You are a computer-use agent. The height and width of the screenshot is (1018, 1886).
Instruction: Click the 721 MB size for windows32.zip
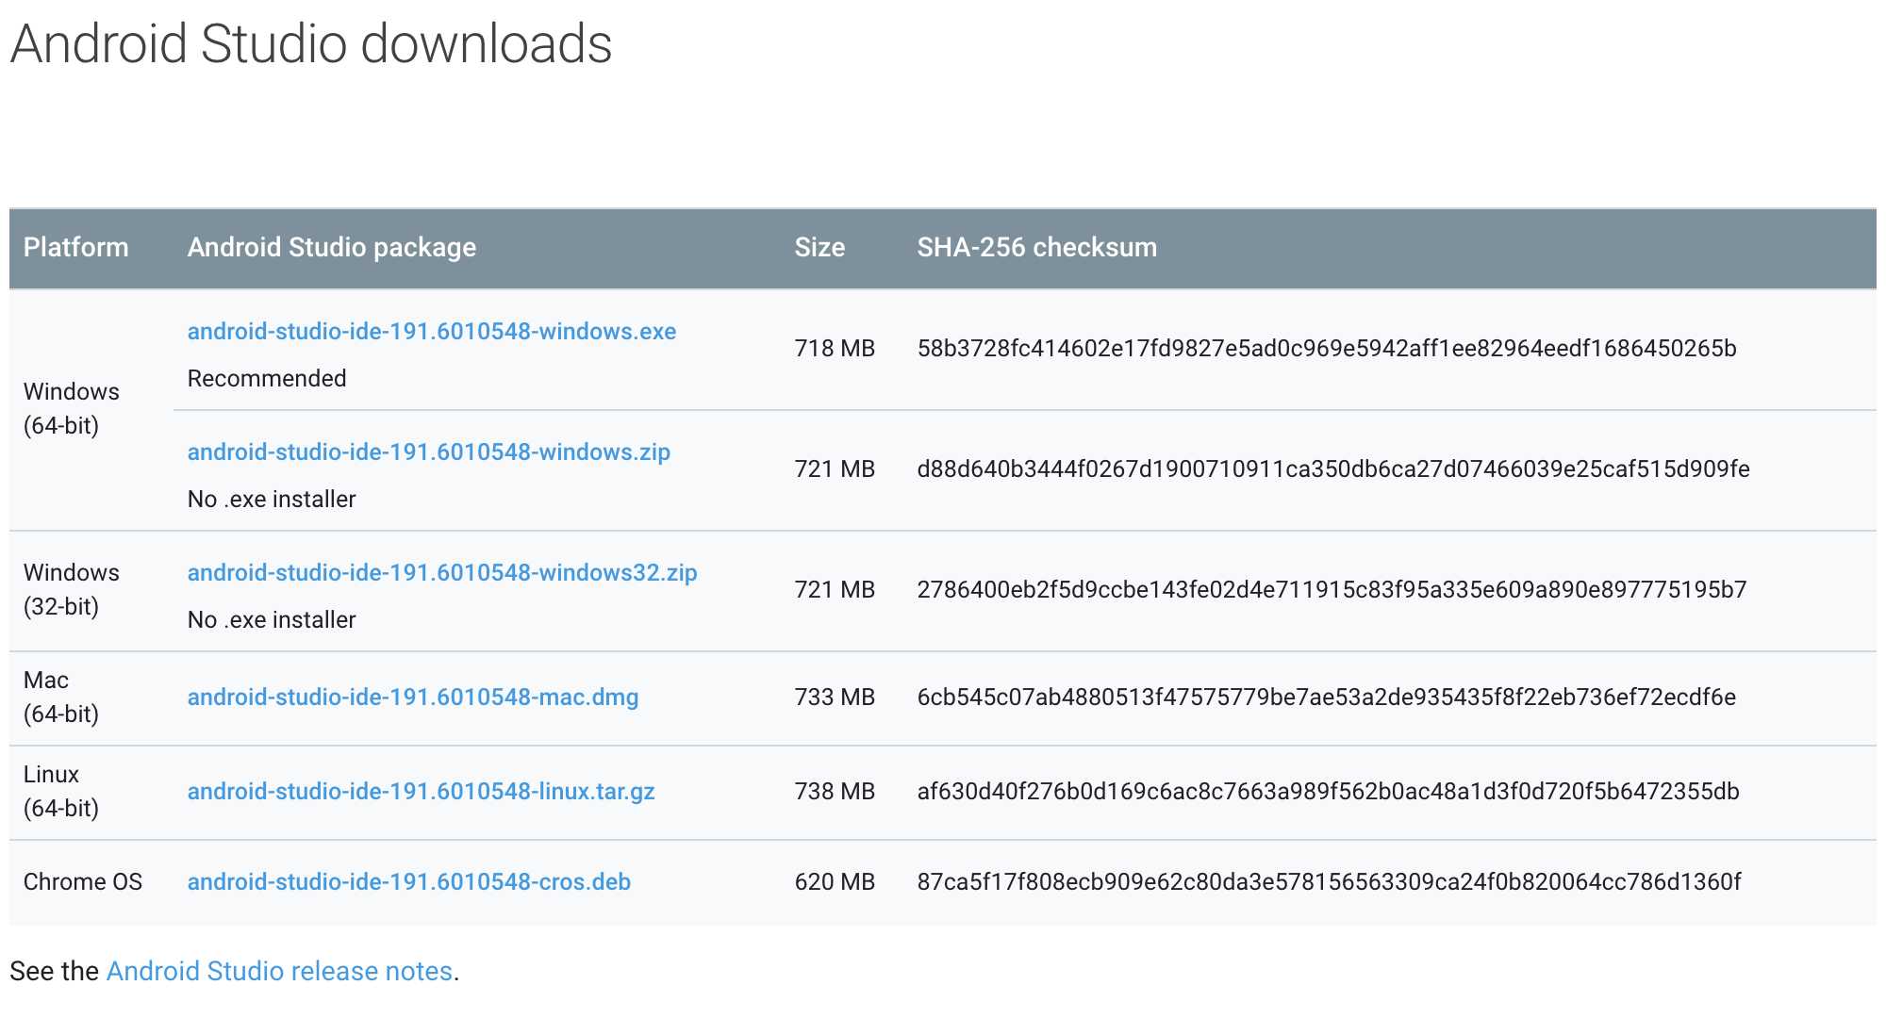pyautogui.click(x=835, y=590)
